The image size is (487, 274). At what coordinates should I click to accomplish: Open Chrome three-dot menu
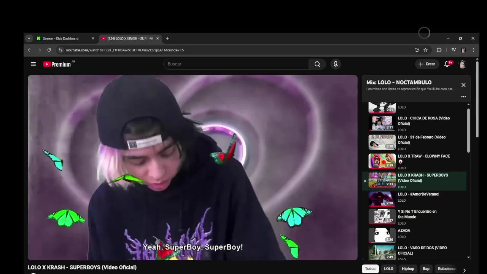(473, 50)
